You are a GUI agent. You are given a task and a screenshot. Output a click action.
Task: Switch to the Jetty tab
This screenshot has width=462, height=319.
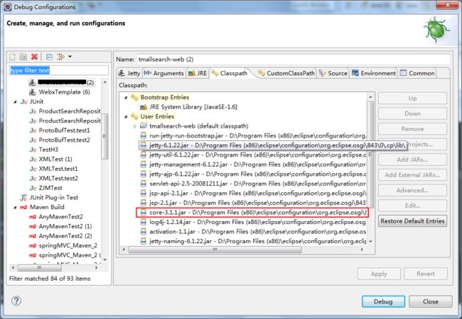point(129,73)
